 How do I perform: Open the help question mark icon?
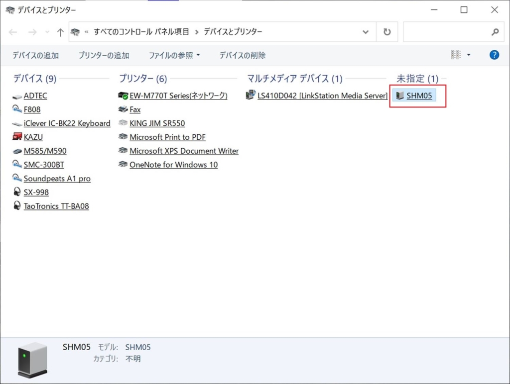[494, 55]
